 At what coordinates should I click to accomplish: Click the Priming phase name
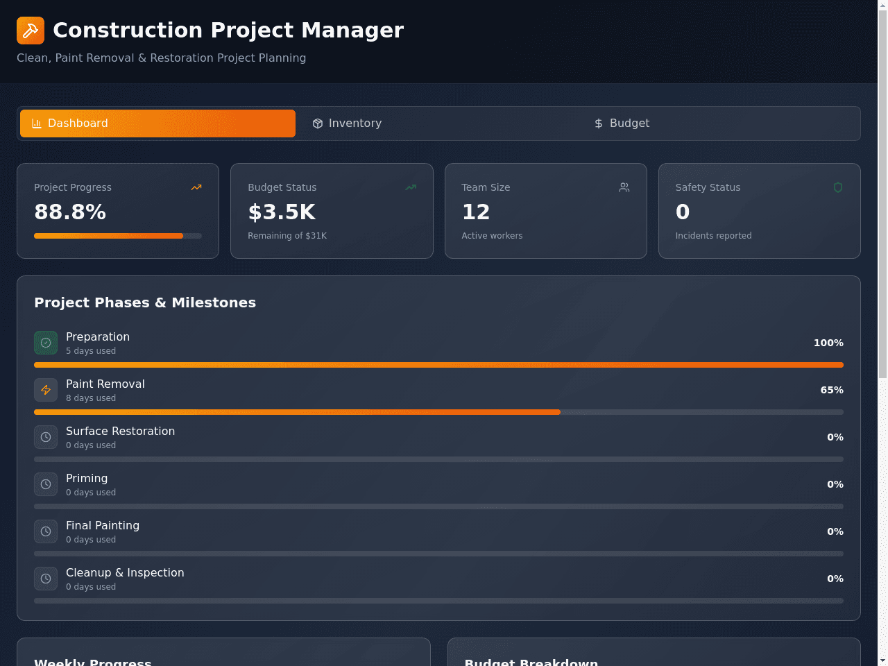tap(87, 478)
